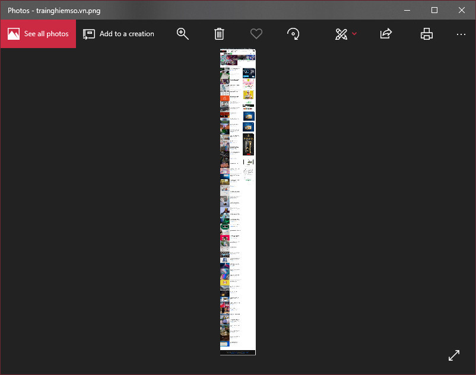Click the bottom end of the tall screenshot

(x=237, y=352)
